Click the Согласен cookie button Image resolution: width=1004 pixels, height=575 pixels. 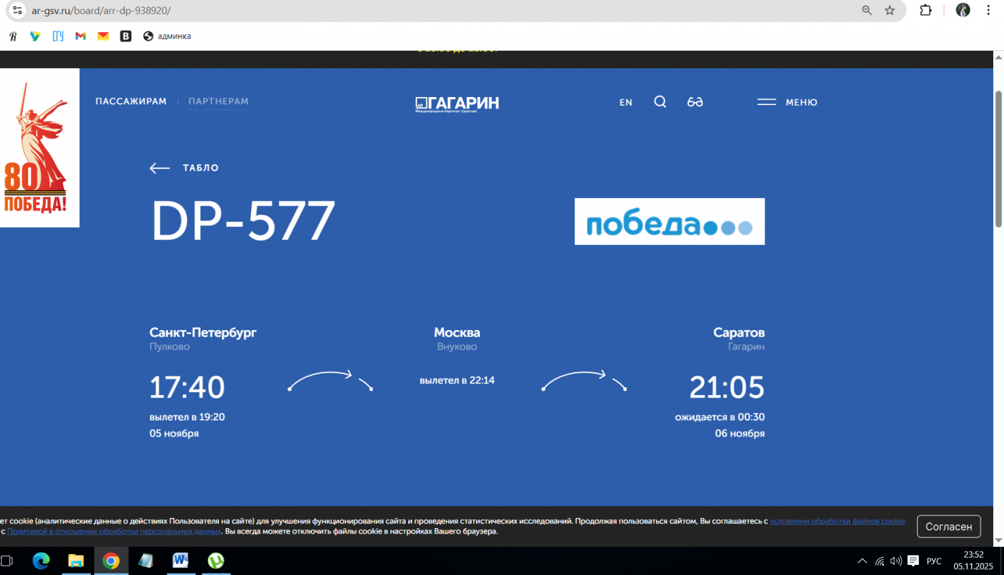tap(948, 526)
